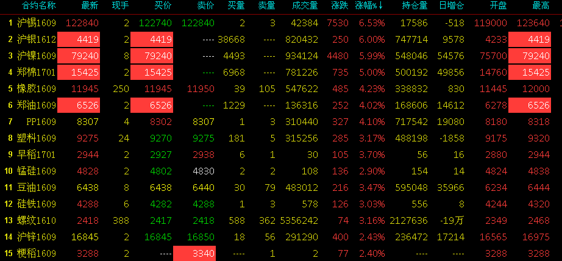Click 2.43% change for 沪锌1609
Viewport: 562px width, 261px height.
(x=372, y=238)
